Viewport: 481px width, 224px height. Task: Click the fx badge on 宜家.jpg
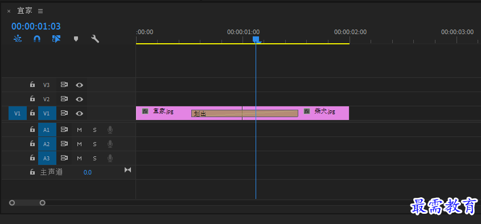pyautogui.click(x=145, y=111)
